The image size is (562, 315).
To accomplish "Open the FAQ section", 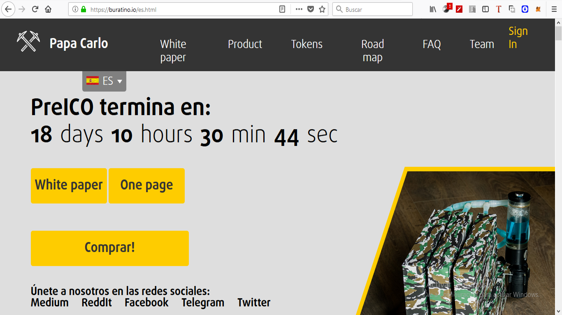I will tap(432, 44).
